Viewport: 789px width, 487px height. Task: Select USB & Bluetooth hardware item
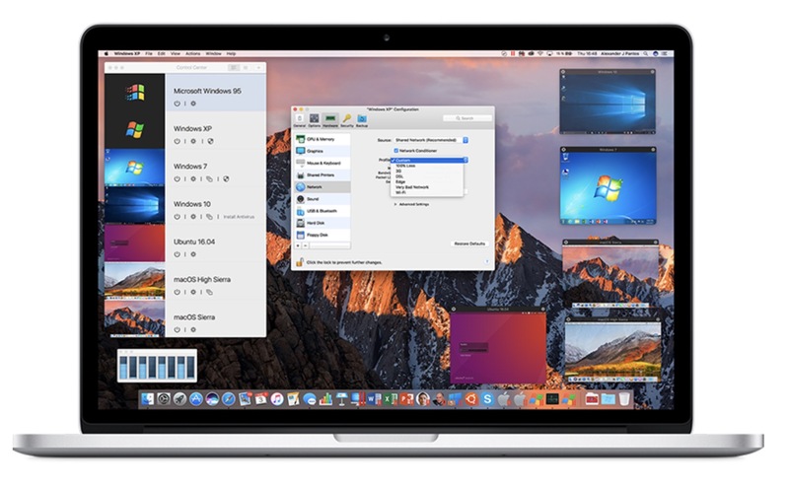point(323,211)
